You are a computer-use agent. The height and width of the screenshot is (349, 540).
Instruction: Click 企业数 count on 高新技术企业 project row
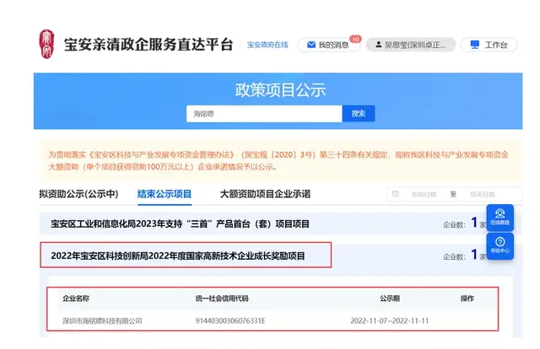tap(464, 255)
